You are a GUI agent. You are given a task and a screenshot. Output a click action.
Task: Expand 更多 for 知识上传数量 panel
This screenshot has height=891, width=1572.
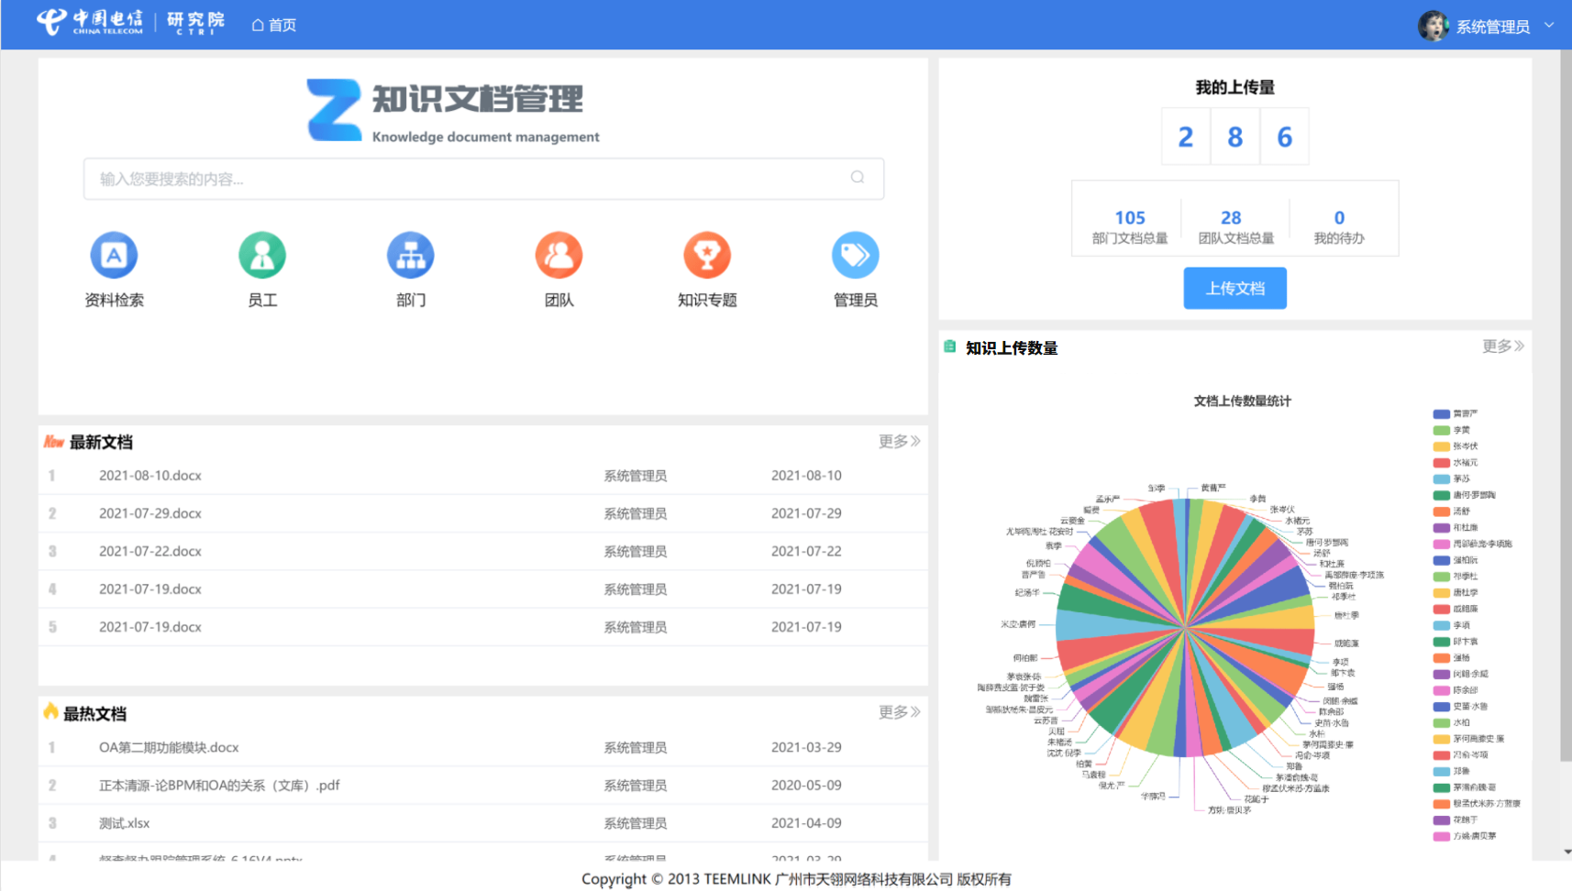coord(1501,346)
